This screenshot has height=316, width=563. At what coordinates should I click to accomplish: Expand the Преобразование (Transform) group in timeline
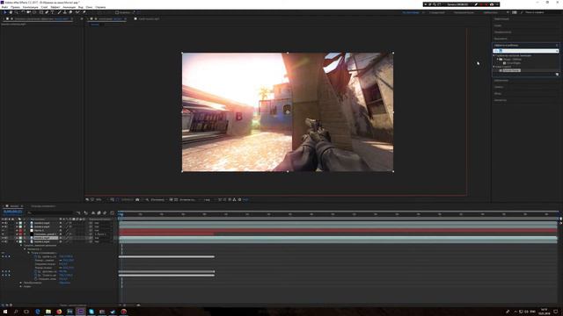pyautogui.click(x=21, y=283)
